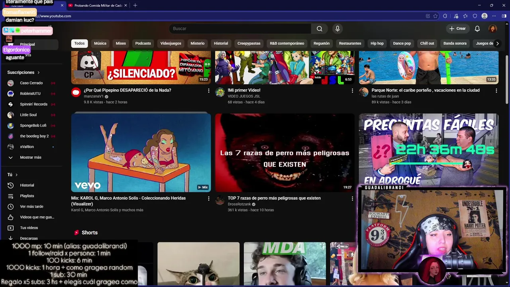This screenshot has width=510, height=287.
Task: Open options for TOP 7 razas video
Action: [x=352, y=199]
